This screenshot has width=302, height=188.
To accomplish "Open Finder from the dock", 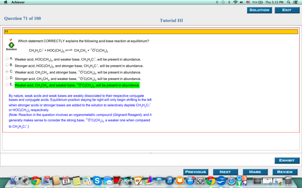I will coord(15,181).
